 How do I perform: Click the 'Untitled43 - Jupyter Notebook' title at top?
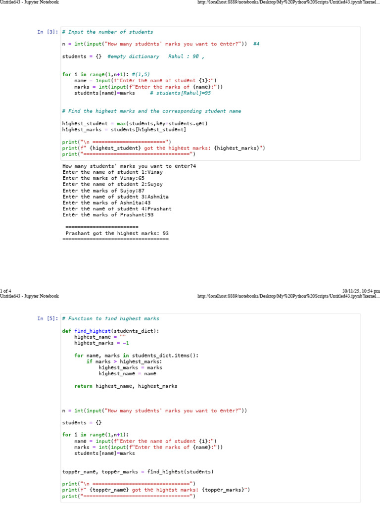click(x=29, y=2)
